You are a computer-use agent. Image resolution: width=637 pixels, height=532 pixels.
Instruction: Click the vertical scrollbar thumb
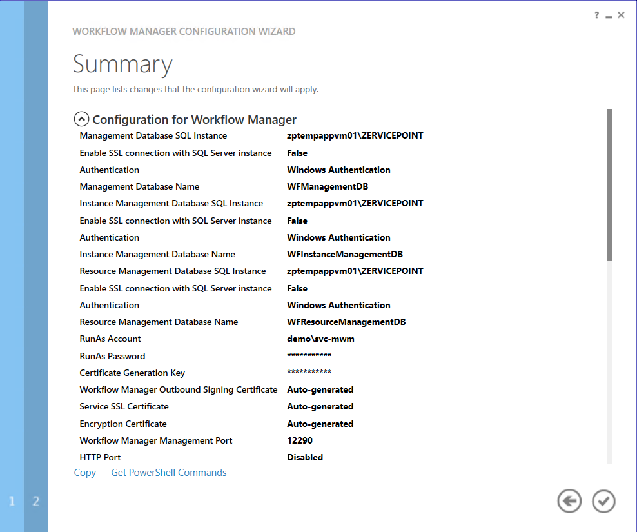click(x=610, y=184)
